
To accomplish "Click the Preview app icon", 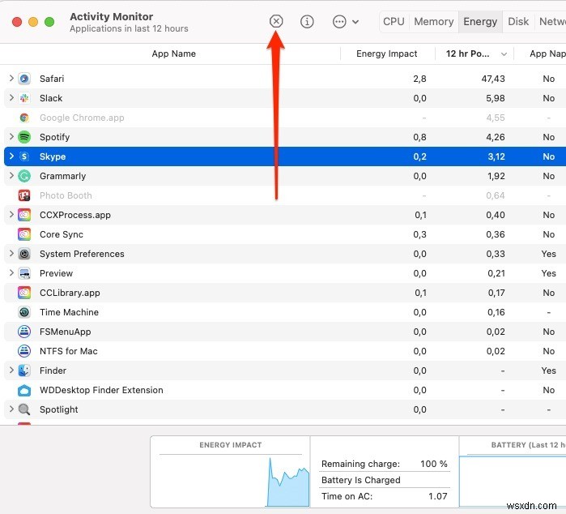I will tap(24, 273).
